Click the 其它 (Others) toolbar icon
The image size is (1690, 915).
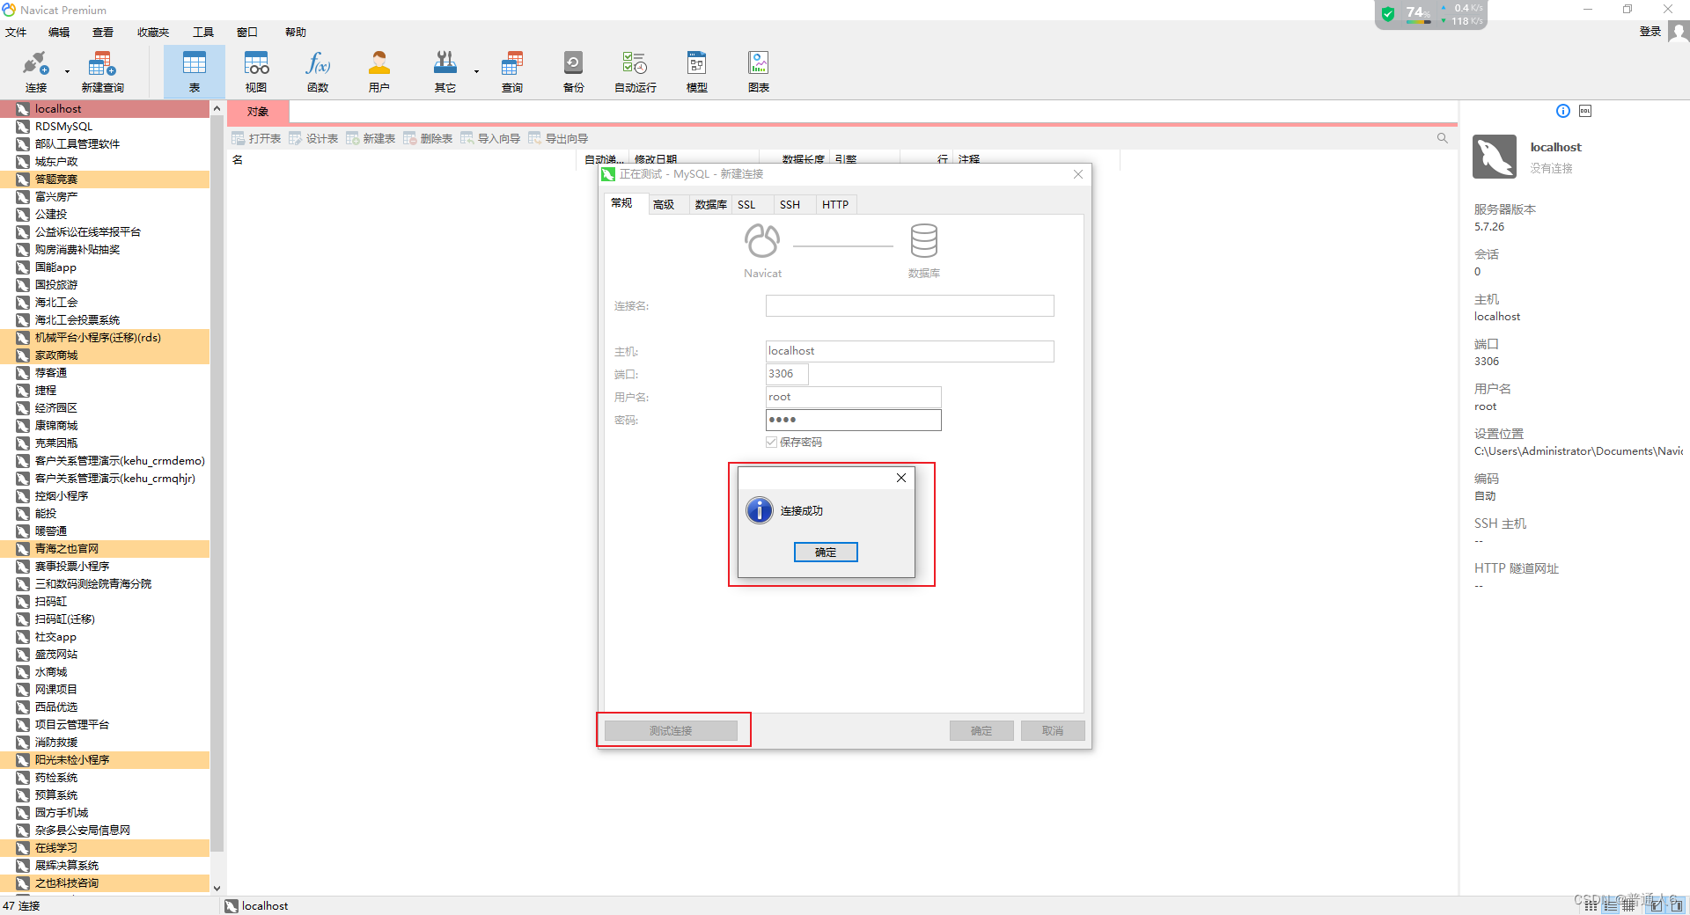click(x=445, y=72)
